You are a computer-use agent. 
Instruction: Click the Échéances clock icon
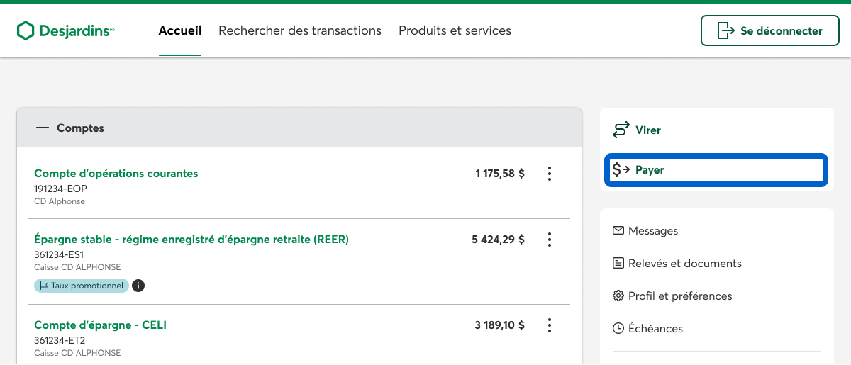[x=618, y=328]
